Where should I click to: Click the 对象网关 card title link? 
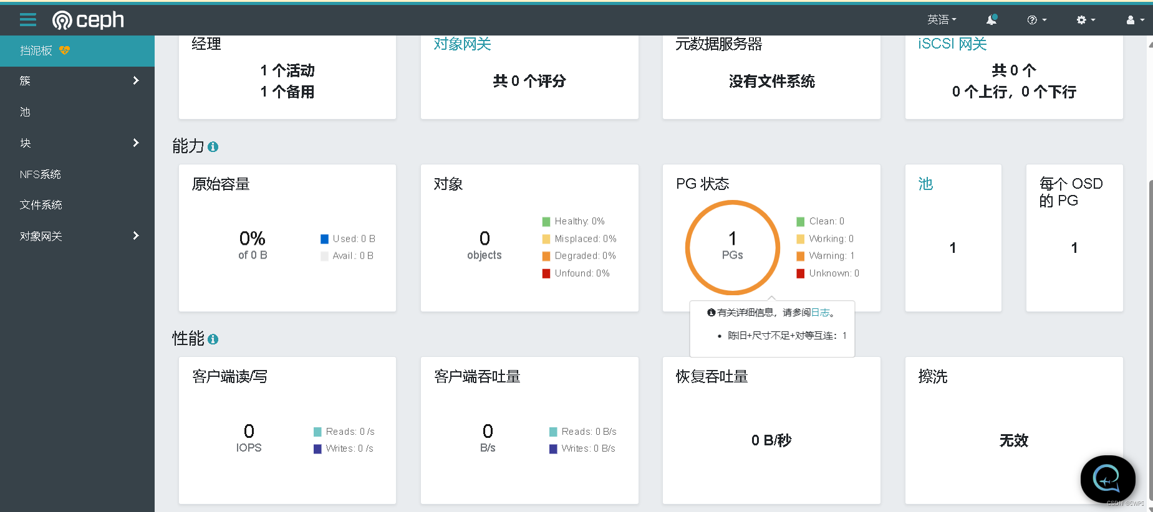tap(463, 44)
